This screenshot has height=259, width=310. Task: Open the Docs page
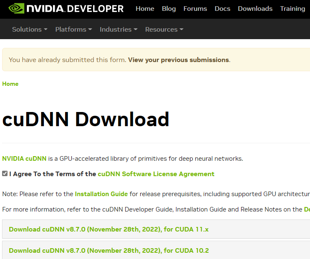(222, 9)
